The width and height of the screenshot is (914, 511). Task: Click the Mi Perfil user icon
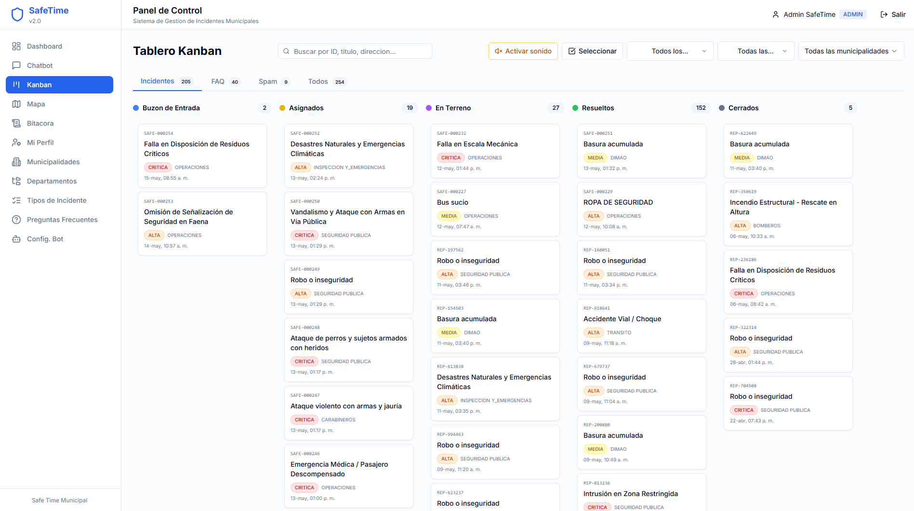16,143
